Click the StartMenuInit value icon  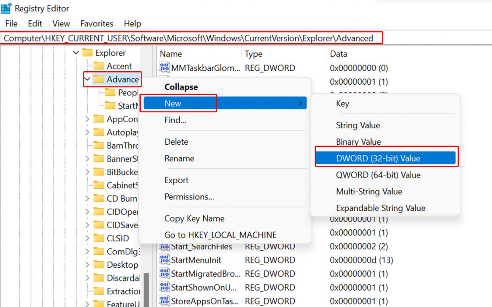[164, 260]
